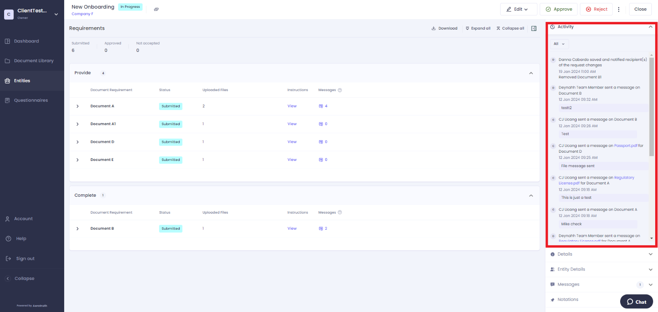Screen dimensions: 658x312
Task: Collapse the Provide section
Action: click(531, 73)
